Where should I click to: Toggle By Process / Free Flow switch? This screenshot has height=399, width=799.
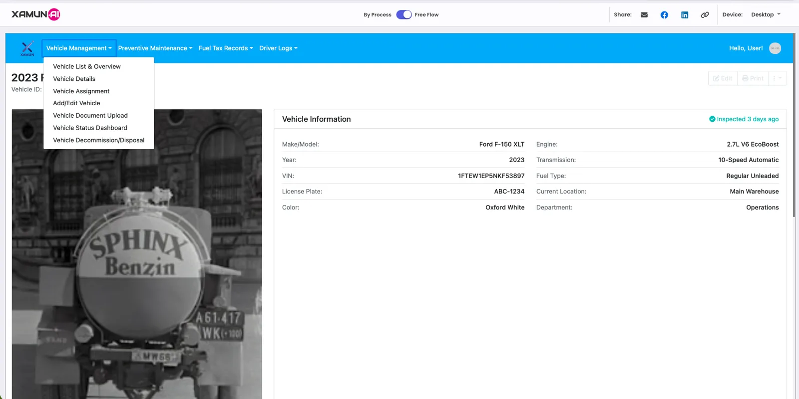point(404,14)
